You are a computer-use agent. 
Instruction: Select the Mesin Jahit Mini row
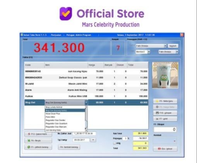pos(86,84)
